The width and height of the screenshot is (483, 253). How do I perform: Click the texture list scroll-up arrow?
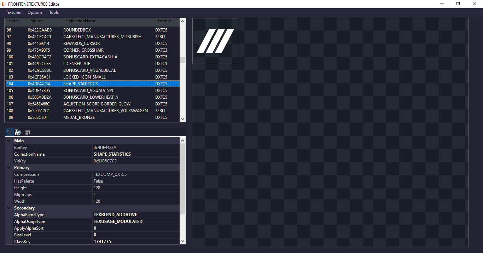(182, 21)
